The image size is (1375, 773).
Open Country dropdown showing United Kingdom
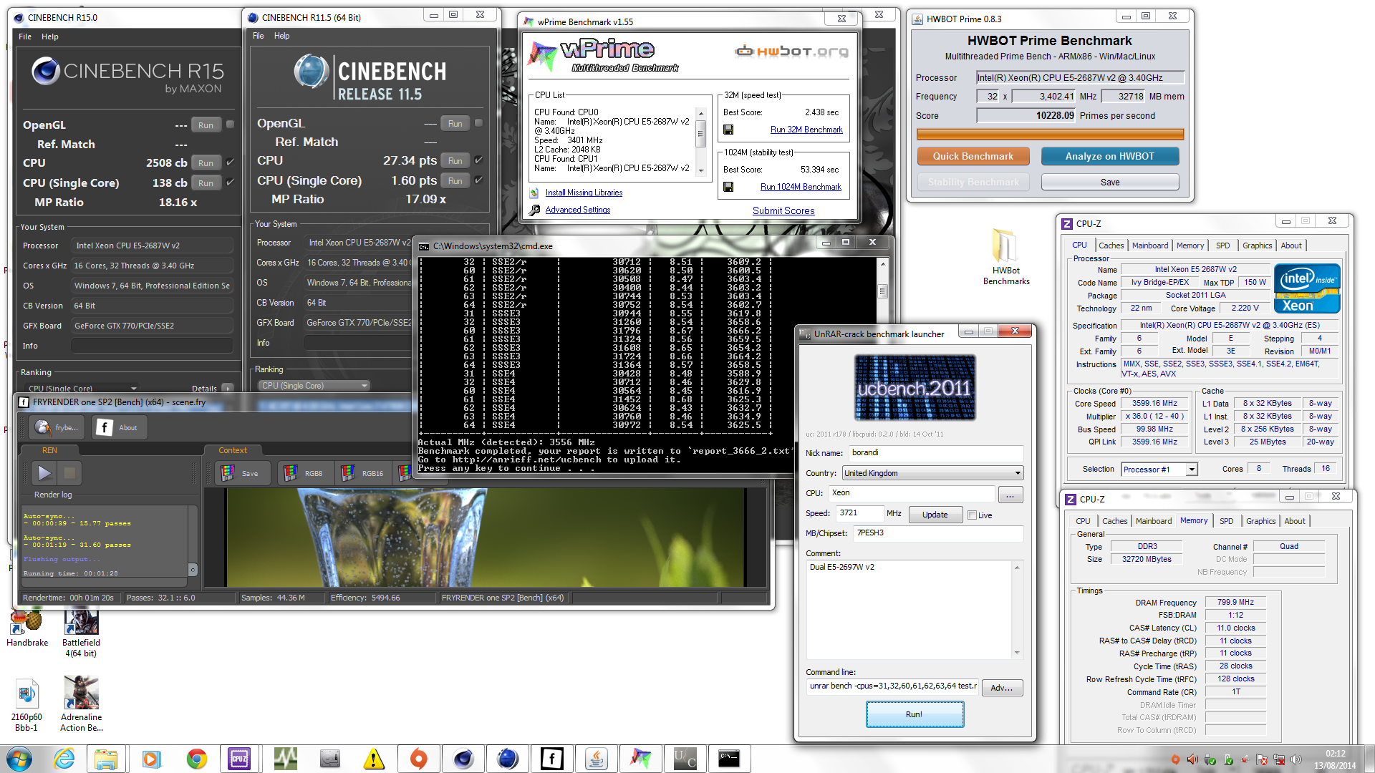tap(932, 473)
